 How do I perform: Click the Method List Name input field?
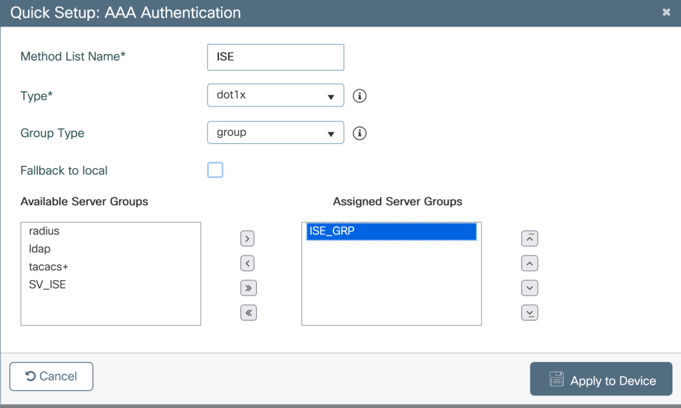click(x=275, y=57)
